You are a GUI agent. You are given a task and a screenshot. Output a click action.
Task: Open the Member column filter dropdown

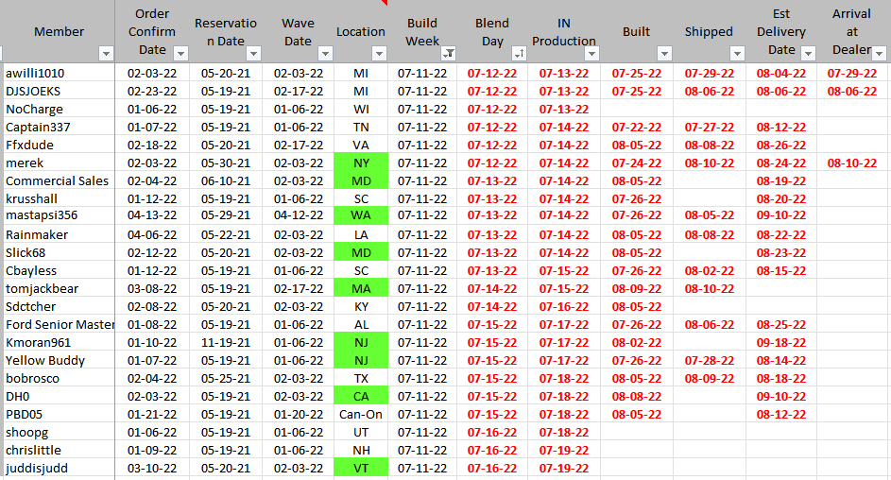pyautogui.click(x=105, y=53)
